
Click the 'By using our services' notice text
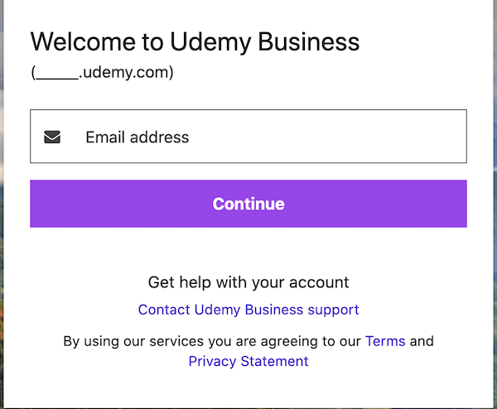(x=211, y=341)
